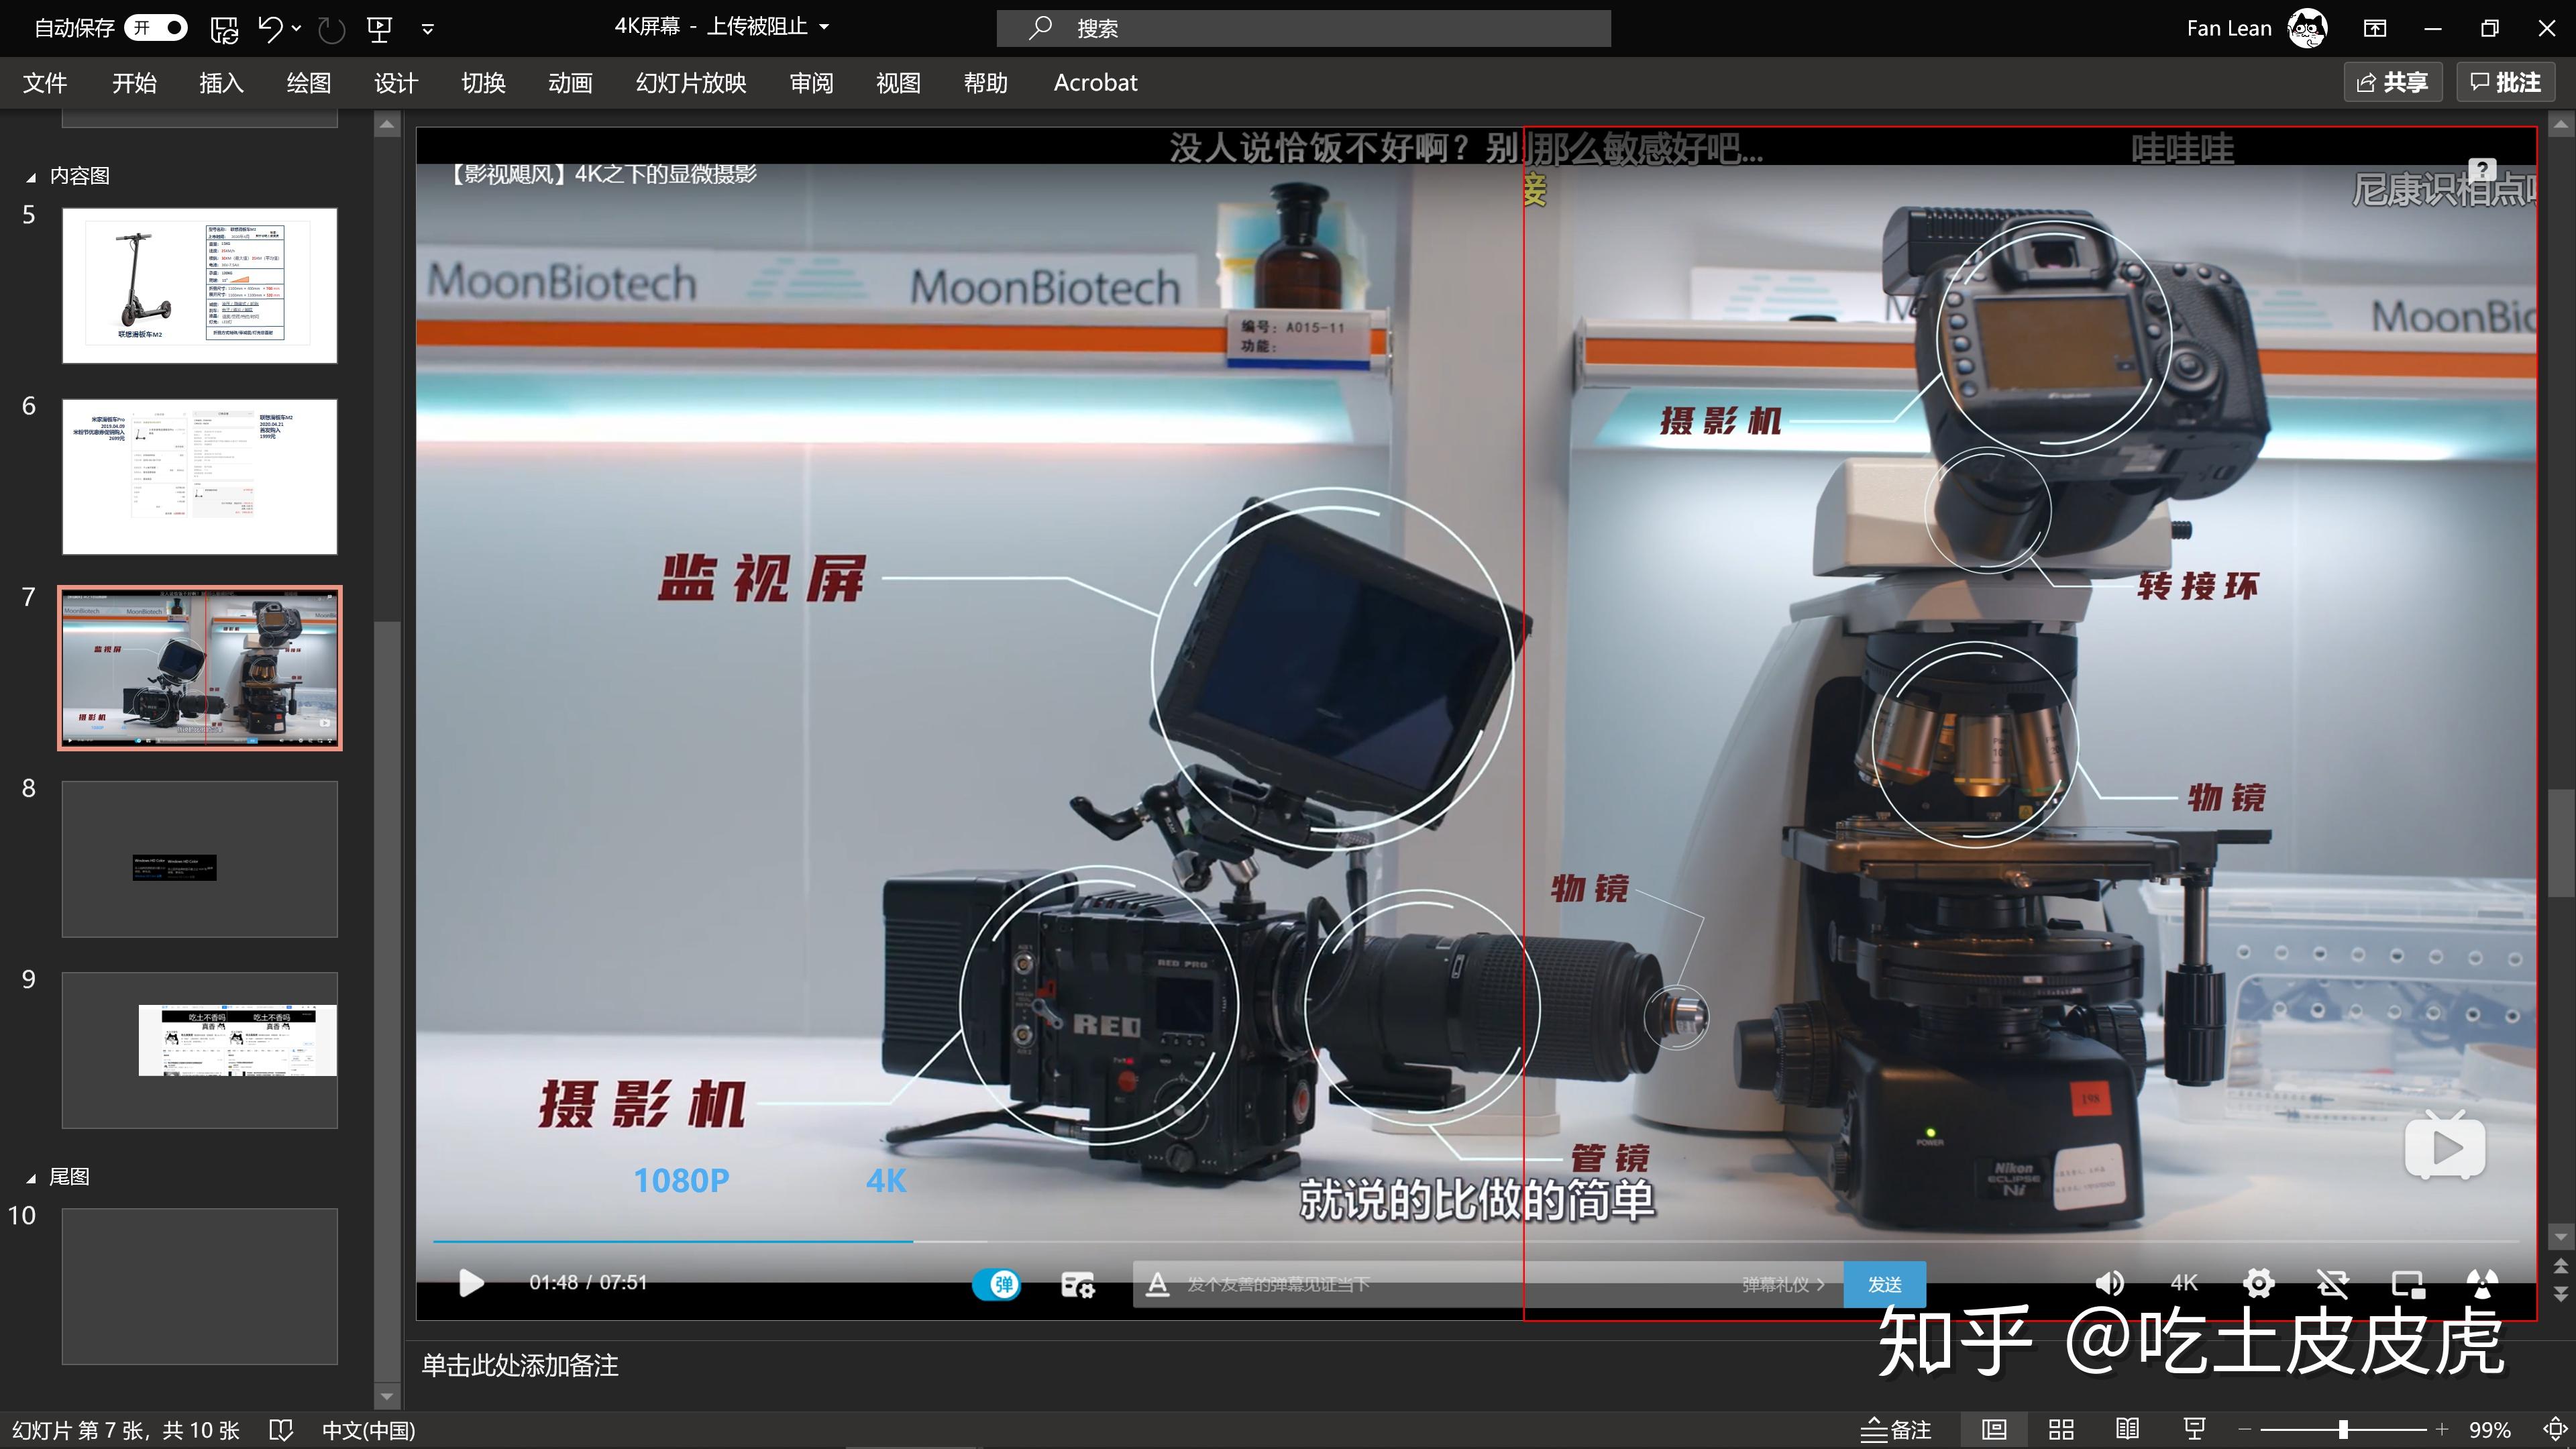2576x1449 pixels.
Task: Open the 文件 menu
Action: [x=45, y=83]
